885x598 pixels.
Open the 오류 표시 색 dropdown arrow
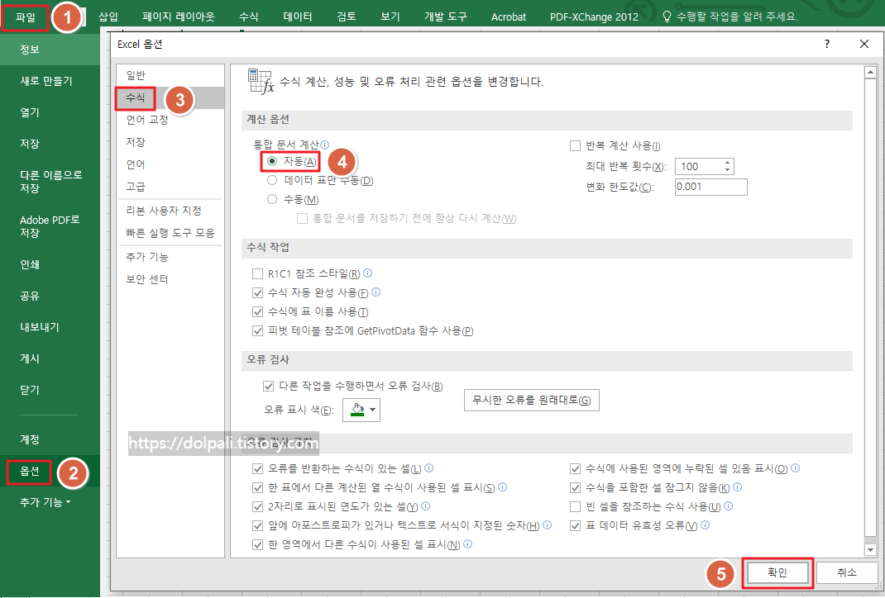click(371, 410)
